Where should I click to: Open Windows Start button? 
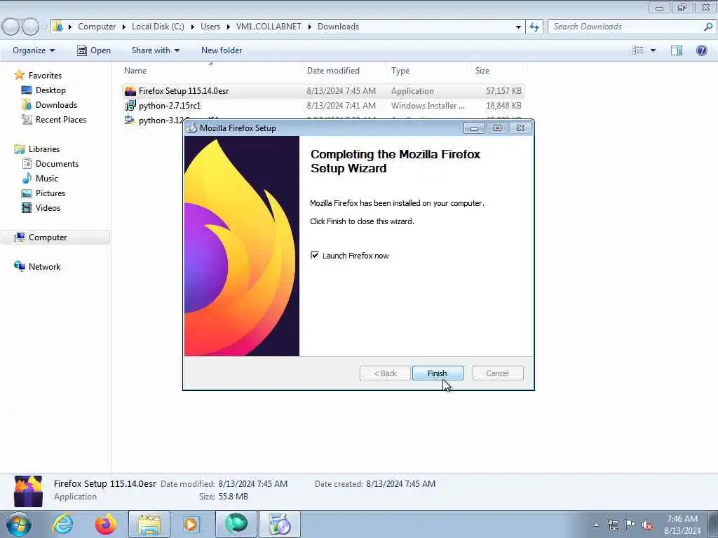click(x=19, y=524)
